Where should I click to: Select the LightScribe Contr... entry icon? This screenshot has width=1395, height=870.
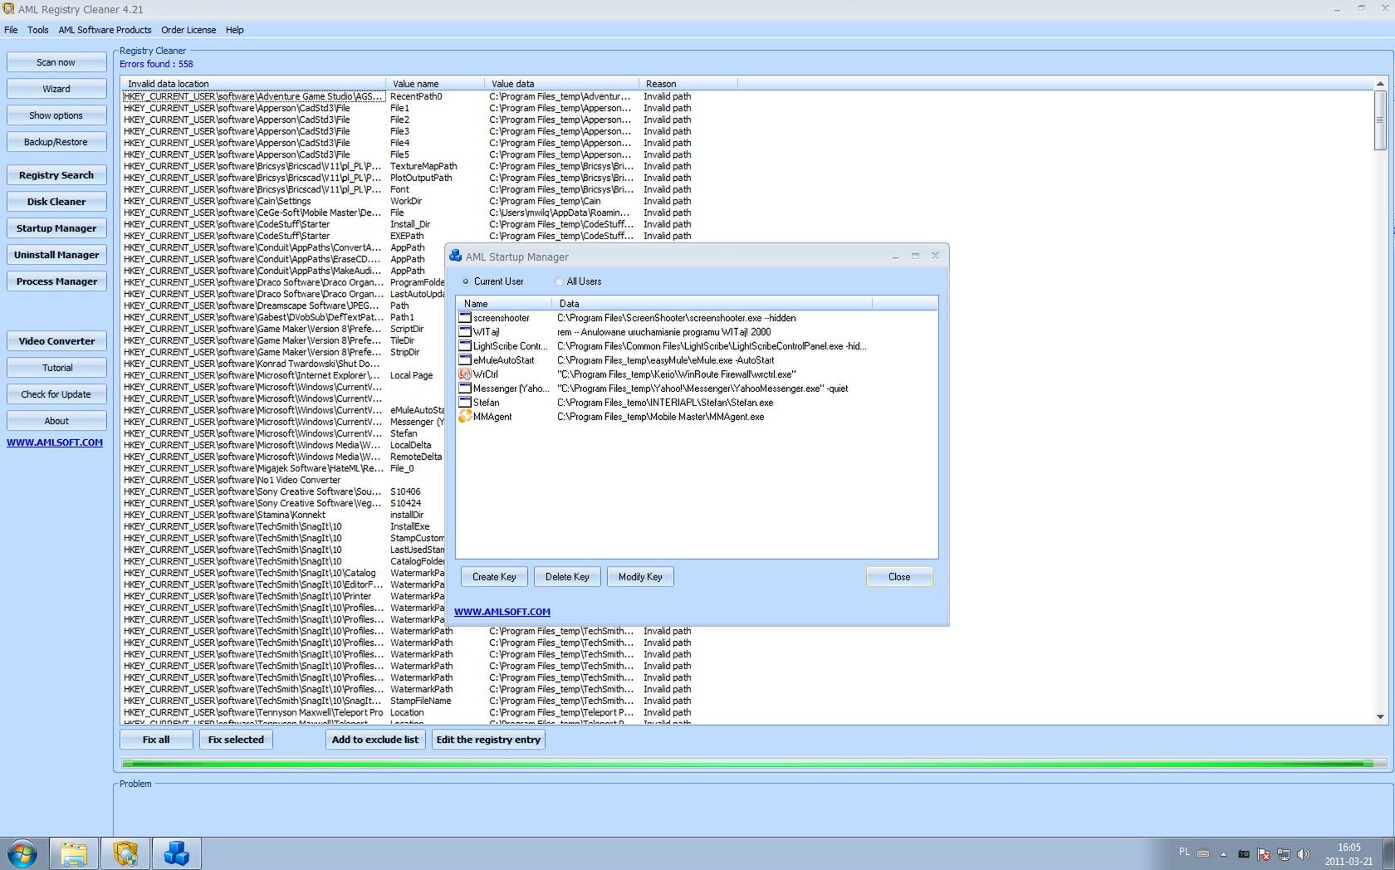click(x=465, y=346)
